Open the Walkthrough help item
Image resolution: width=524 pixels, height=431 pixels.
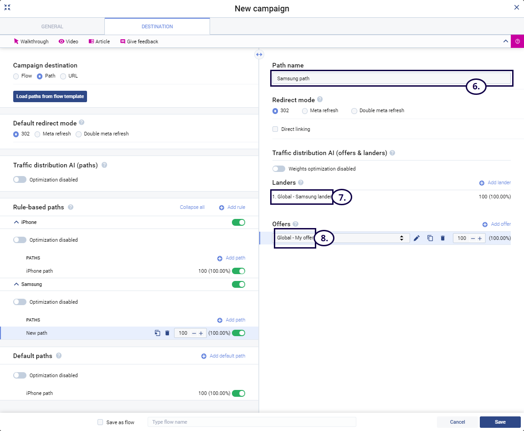tap(31, 42)
